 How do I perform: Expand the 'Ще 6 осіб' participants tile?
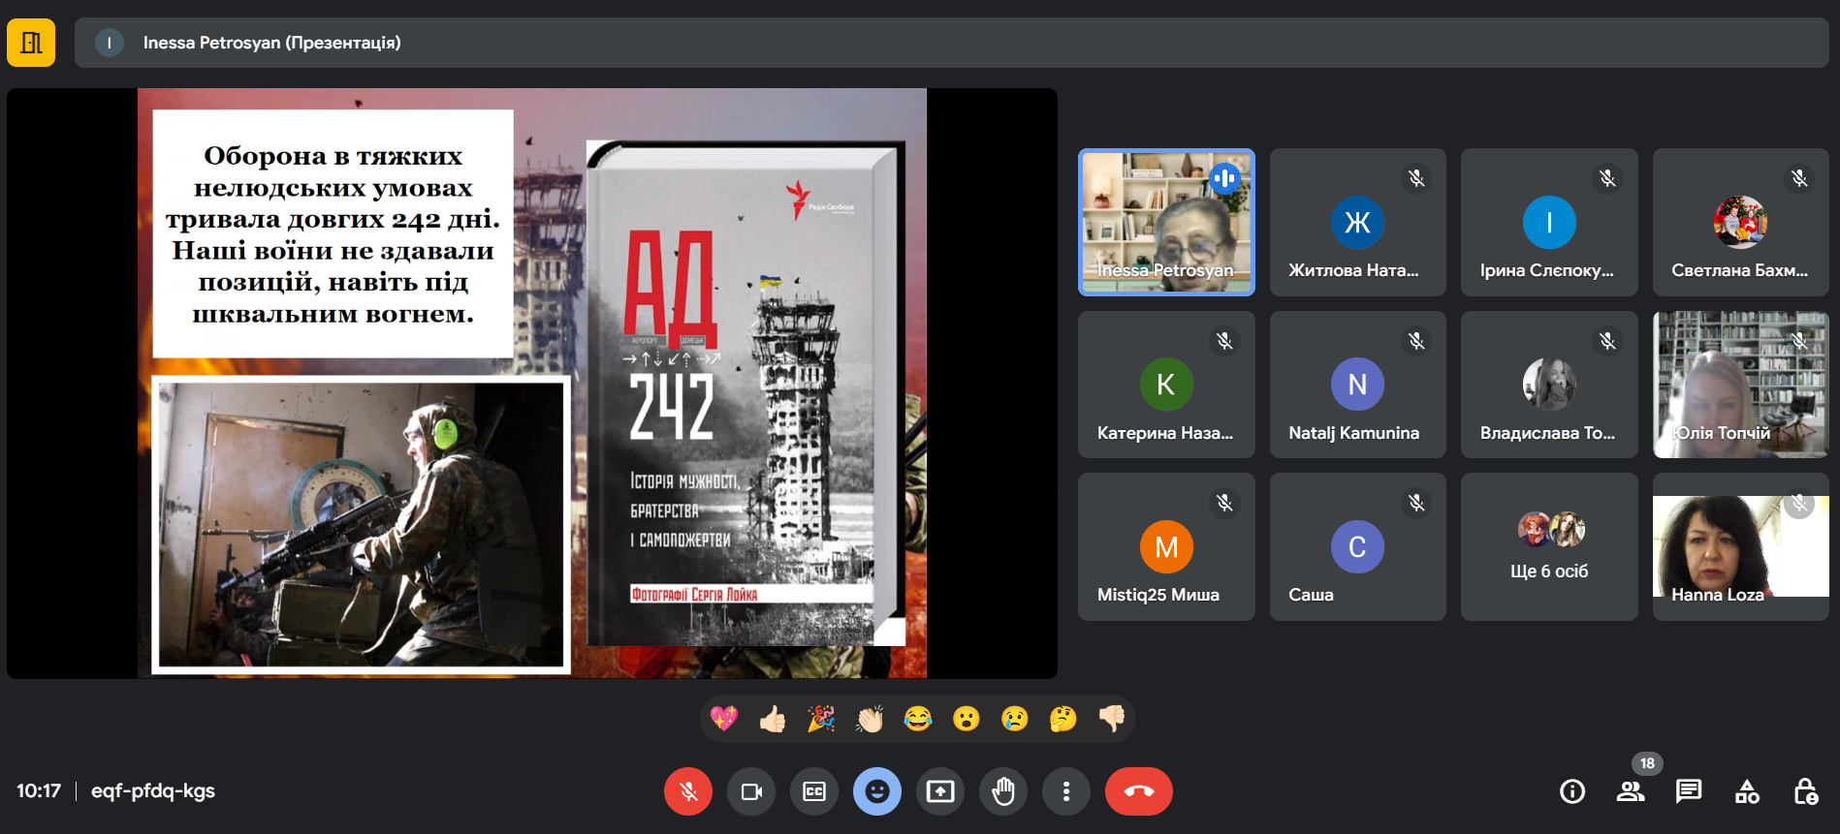click(x=1549, y=547)
